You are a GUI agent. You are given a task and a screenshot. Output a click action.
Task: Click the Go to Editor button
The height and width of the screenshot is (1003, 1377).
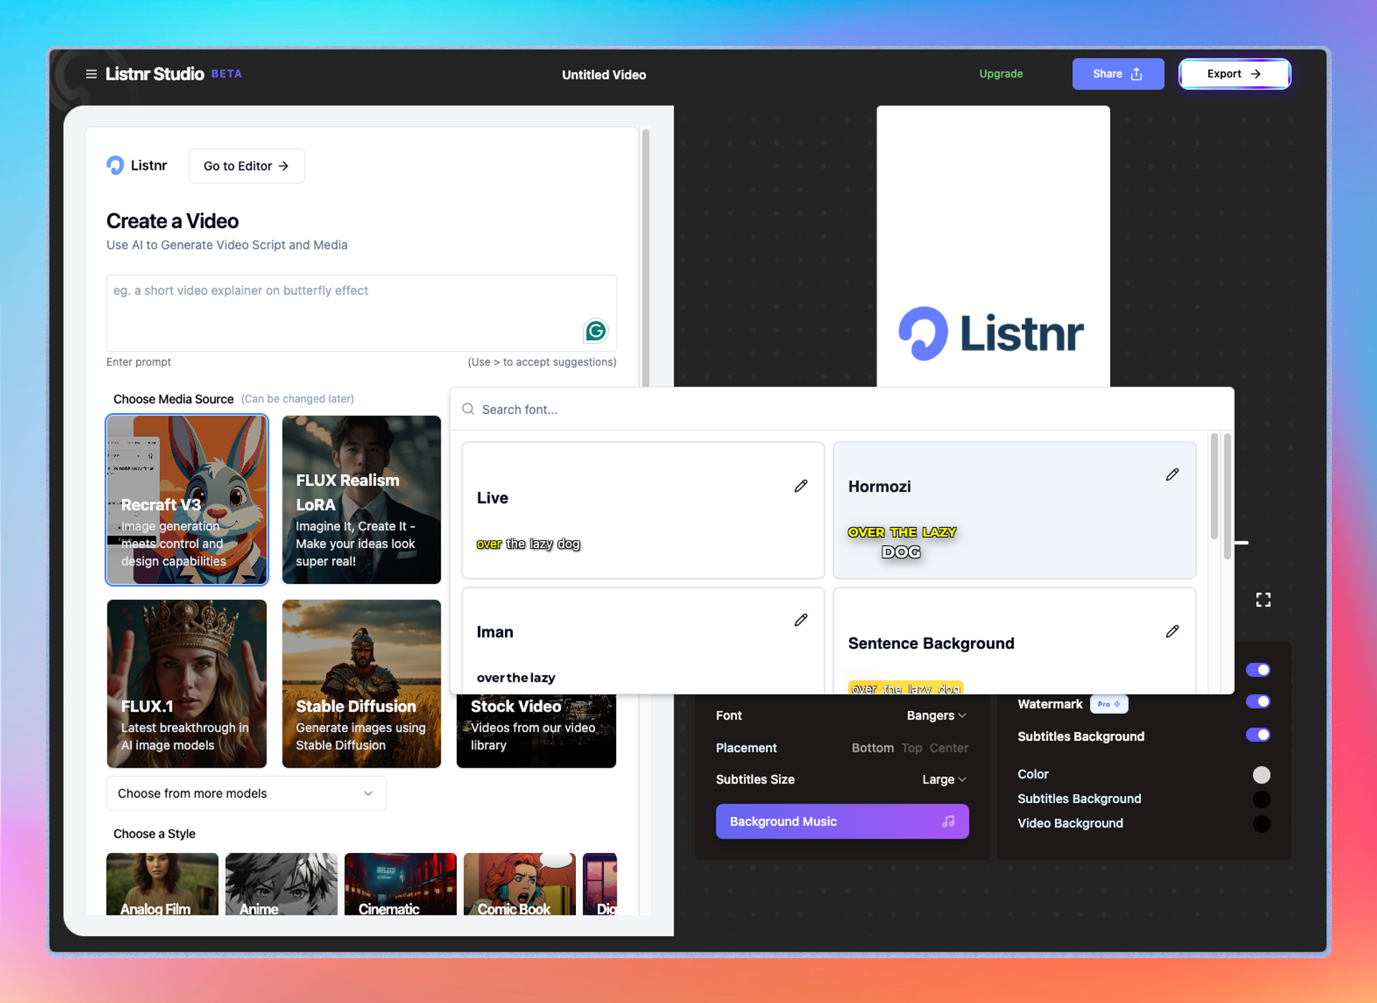[x=246, y=166]
